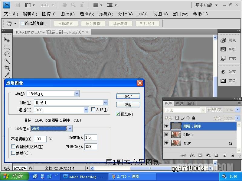Hide layer 图层 1 副本 via eye
This screenshot has height=181, width=242.
(x=167, y=126)
